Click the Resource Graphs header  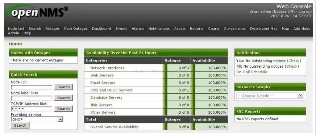point(270,87)
